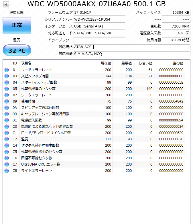Click raw value 0000000065E
Screen dimensions: 193x224
[171, 82]
